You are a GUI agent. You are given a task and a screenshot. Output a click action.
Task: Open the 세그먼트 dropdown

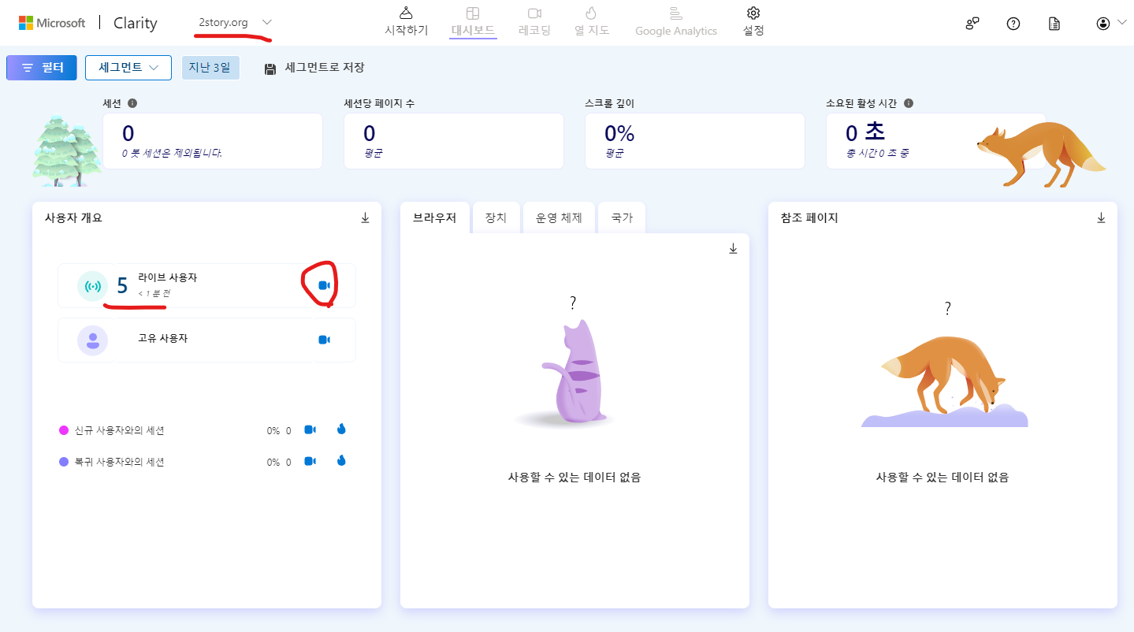(x=128, y=68)
